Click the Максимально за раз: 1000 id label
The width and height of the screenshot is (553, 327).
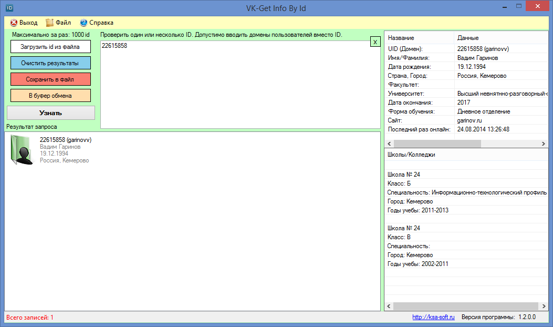pos(51,35)
